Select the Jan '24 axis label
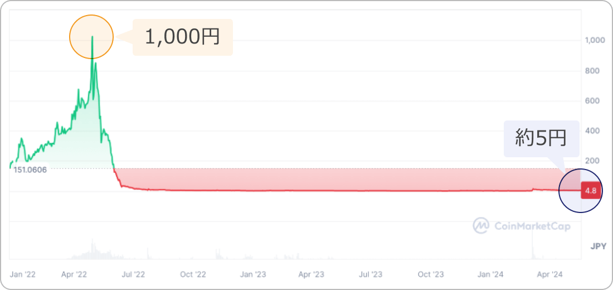 [x=491, y=274]
